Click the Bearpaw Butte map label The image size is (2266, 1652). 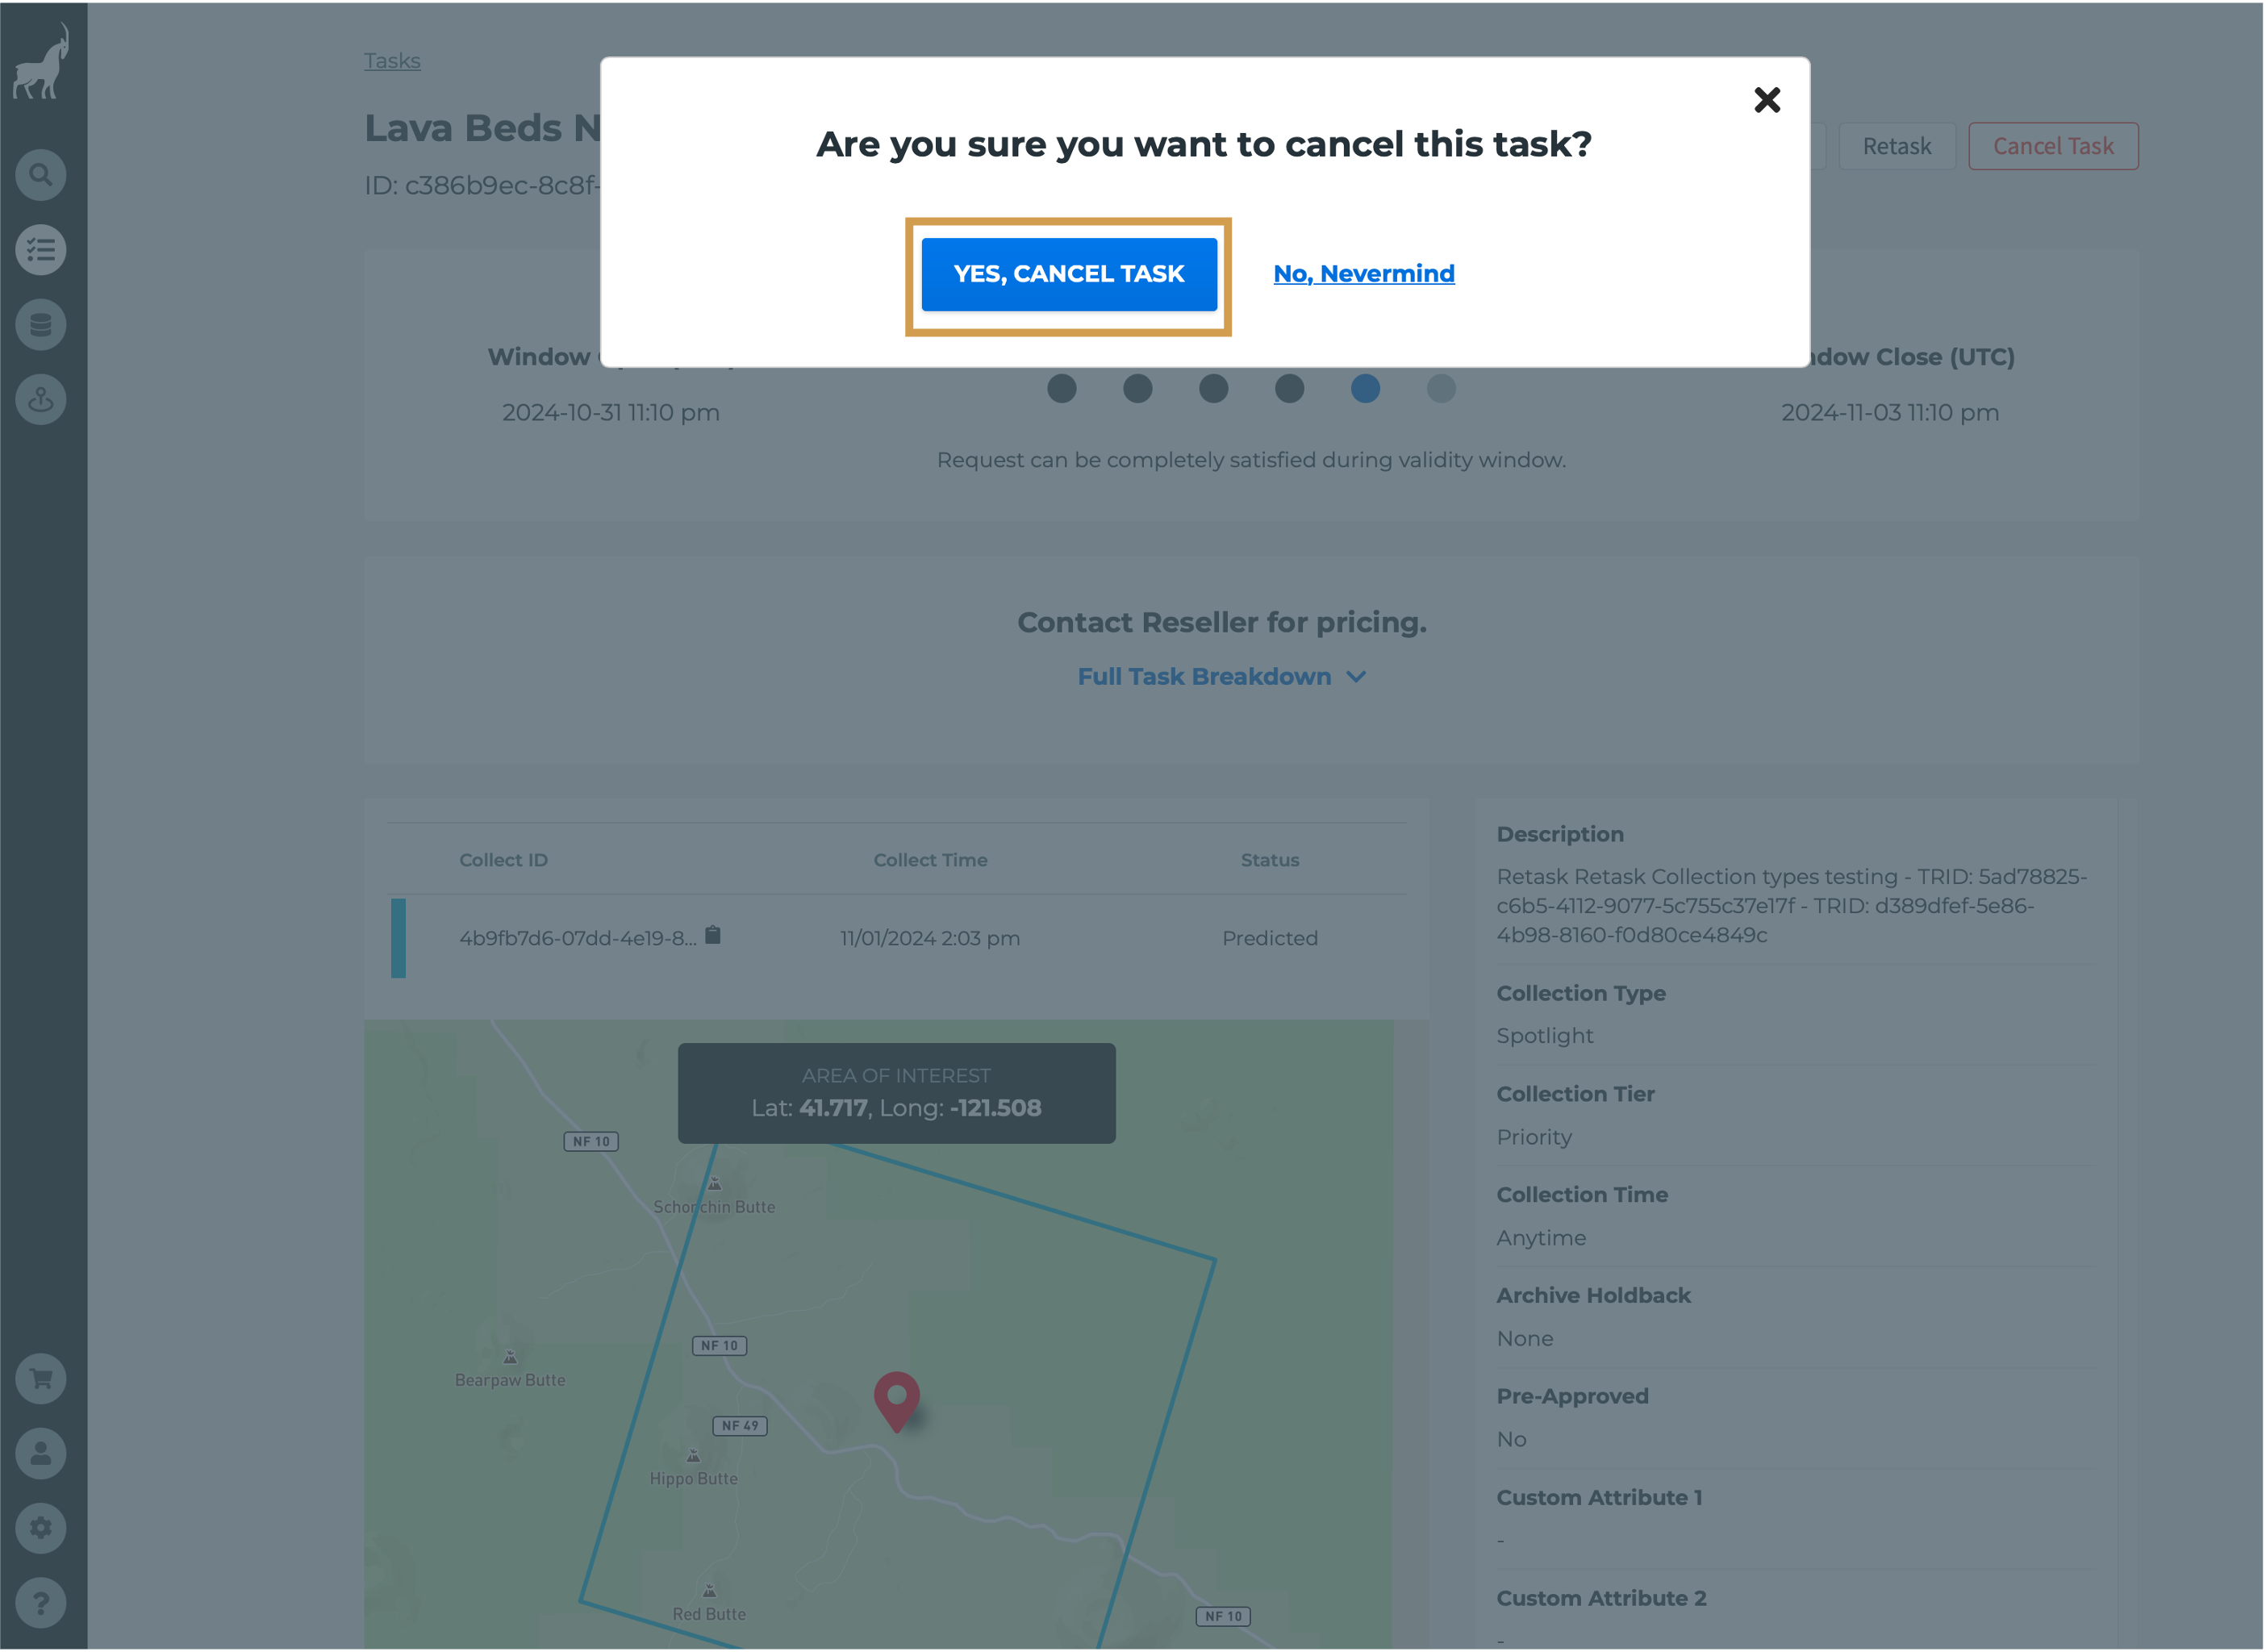[x=510, y=1381]
